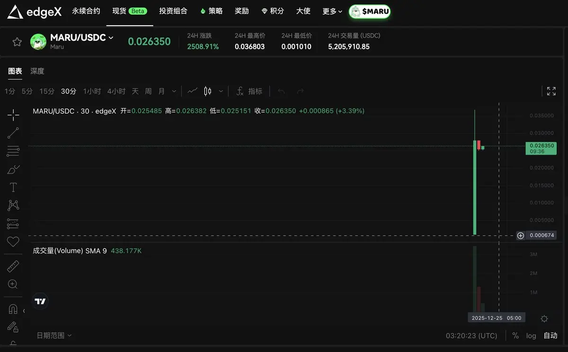Select the brush drawing tool
This screenshot has height=352, width=568.
coord(13,169)
